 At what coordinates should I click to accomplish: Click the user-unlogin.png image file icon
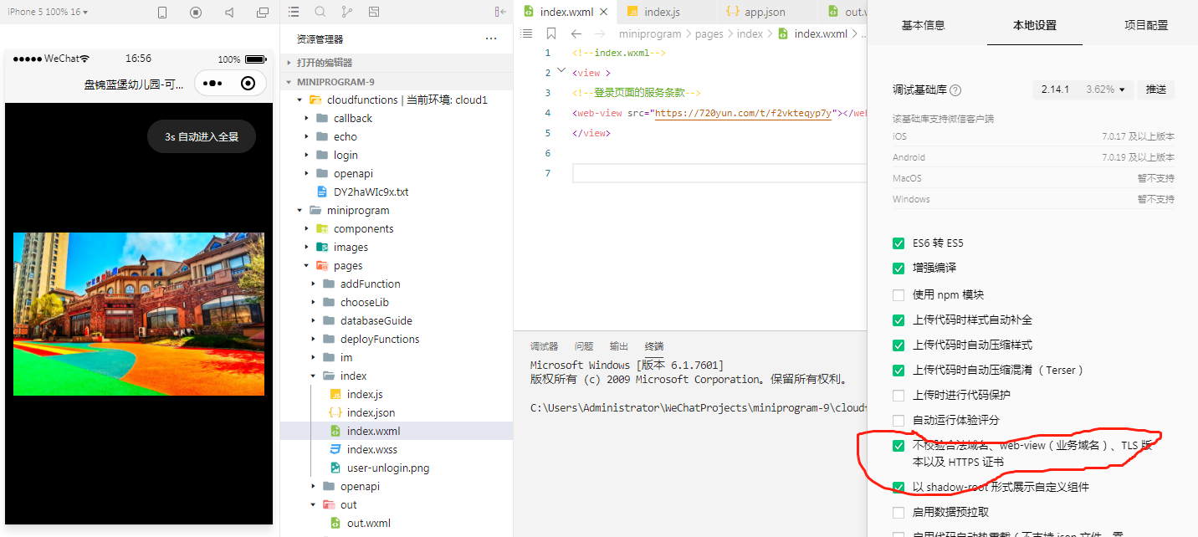[x=335, y=468]
